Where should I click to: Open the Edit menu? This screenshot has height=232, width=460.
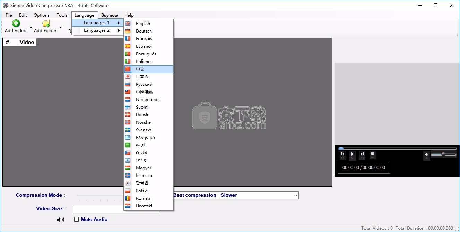[23, 15]
